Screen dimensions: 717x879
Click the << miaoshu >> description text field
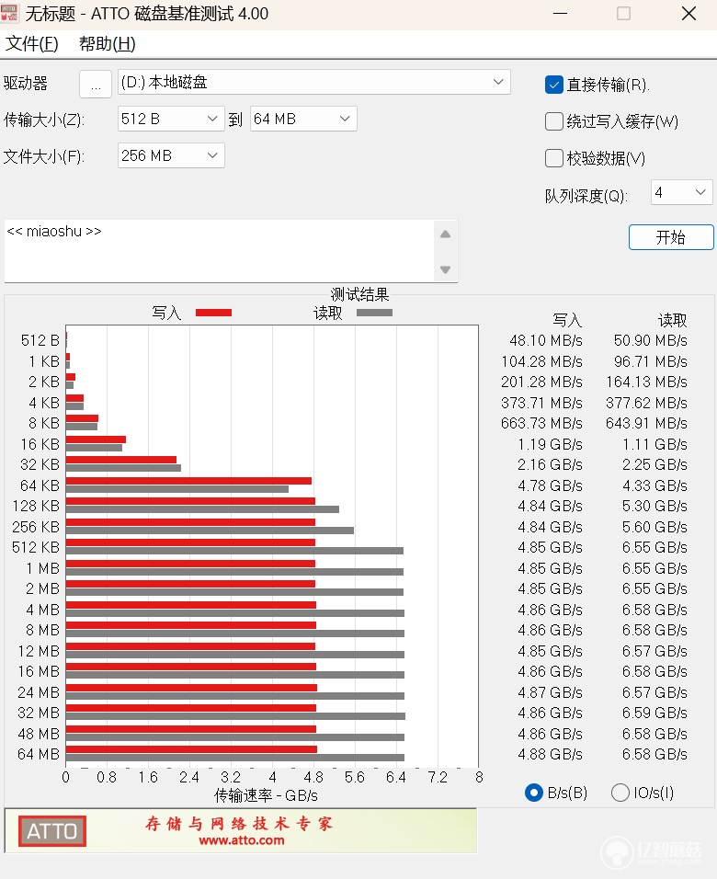pos(219,251)
